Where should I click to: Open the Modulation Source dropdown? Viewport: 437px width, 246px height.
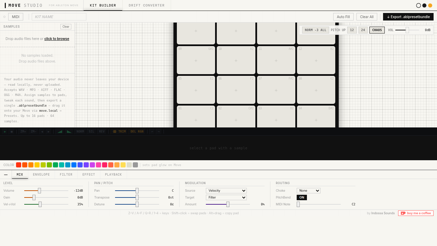[226, 191]
